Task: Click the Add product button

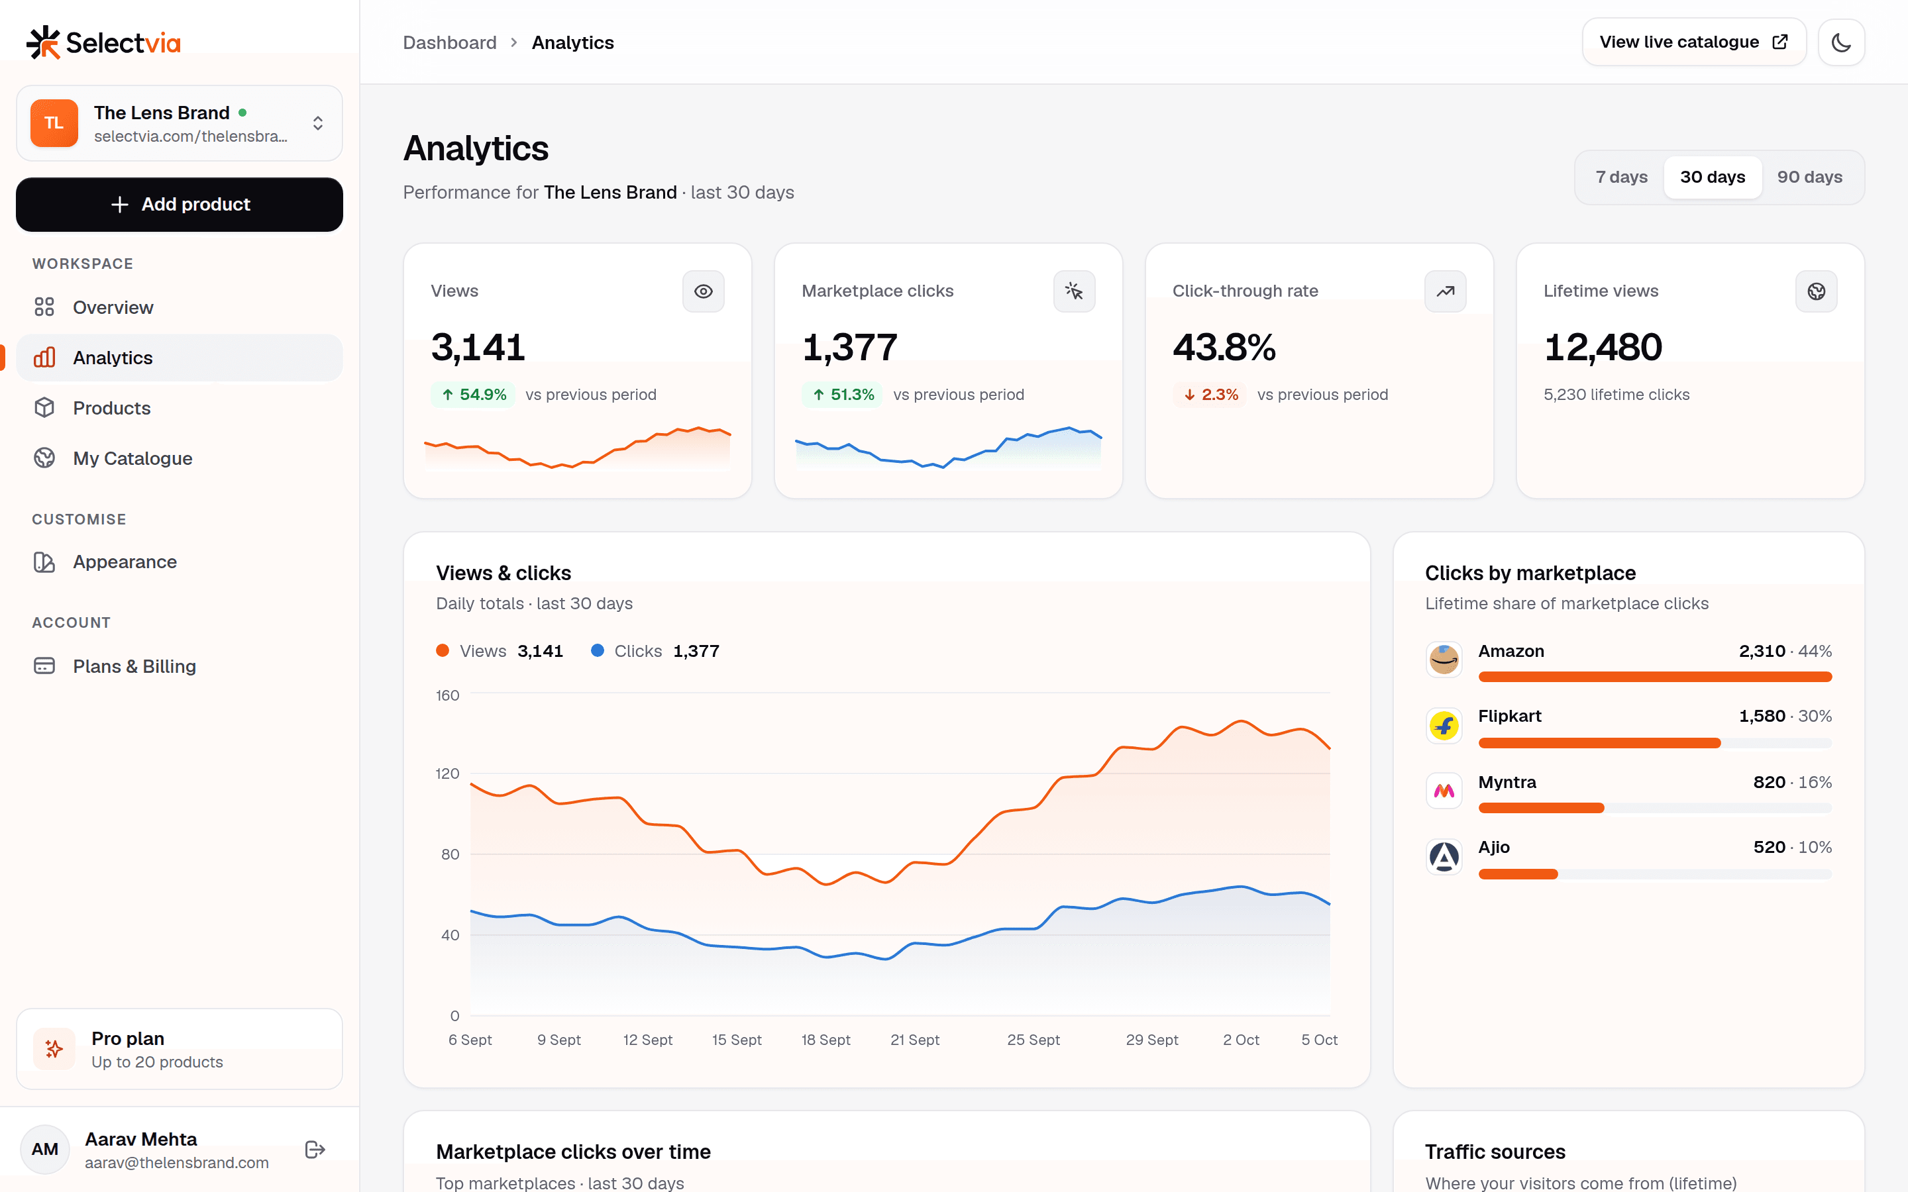Action: pyautogui.click(x=179, y=204)
